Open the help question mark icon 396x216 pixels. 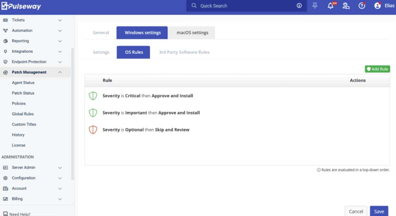[x=362, y=6]
